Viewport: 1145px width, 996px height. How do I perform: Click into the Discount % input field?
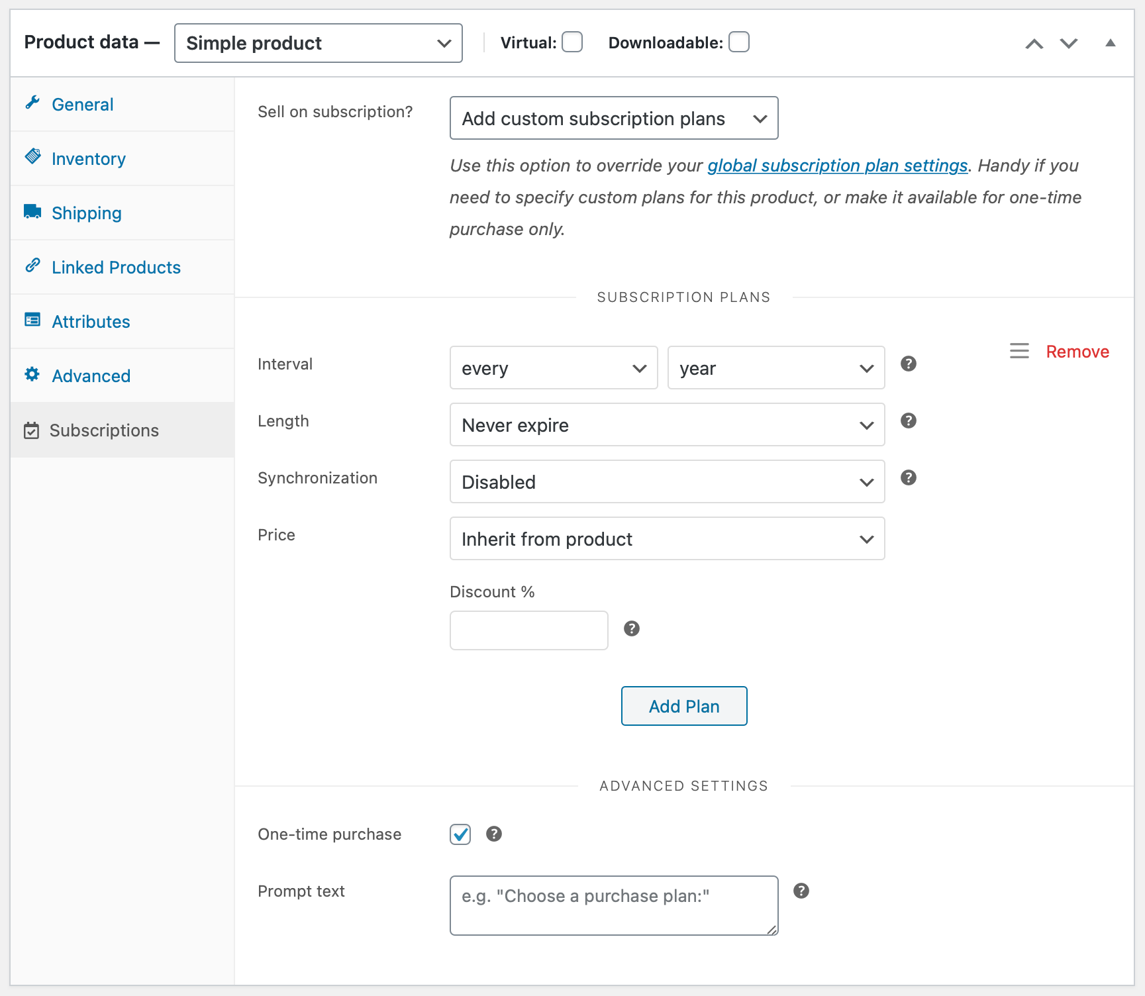[528, 630]
